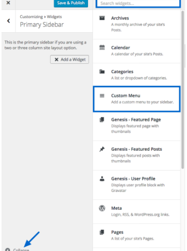Viewport: 187px width, 251px height.
Task: Go back using the left chevron arrow
Action: point(8,21)
